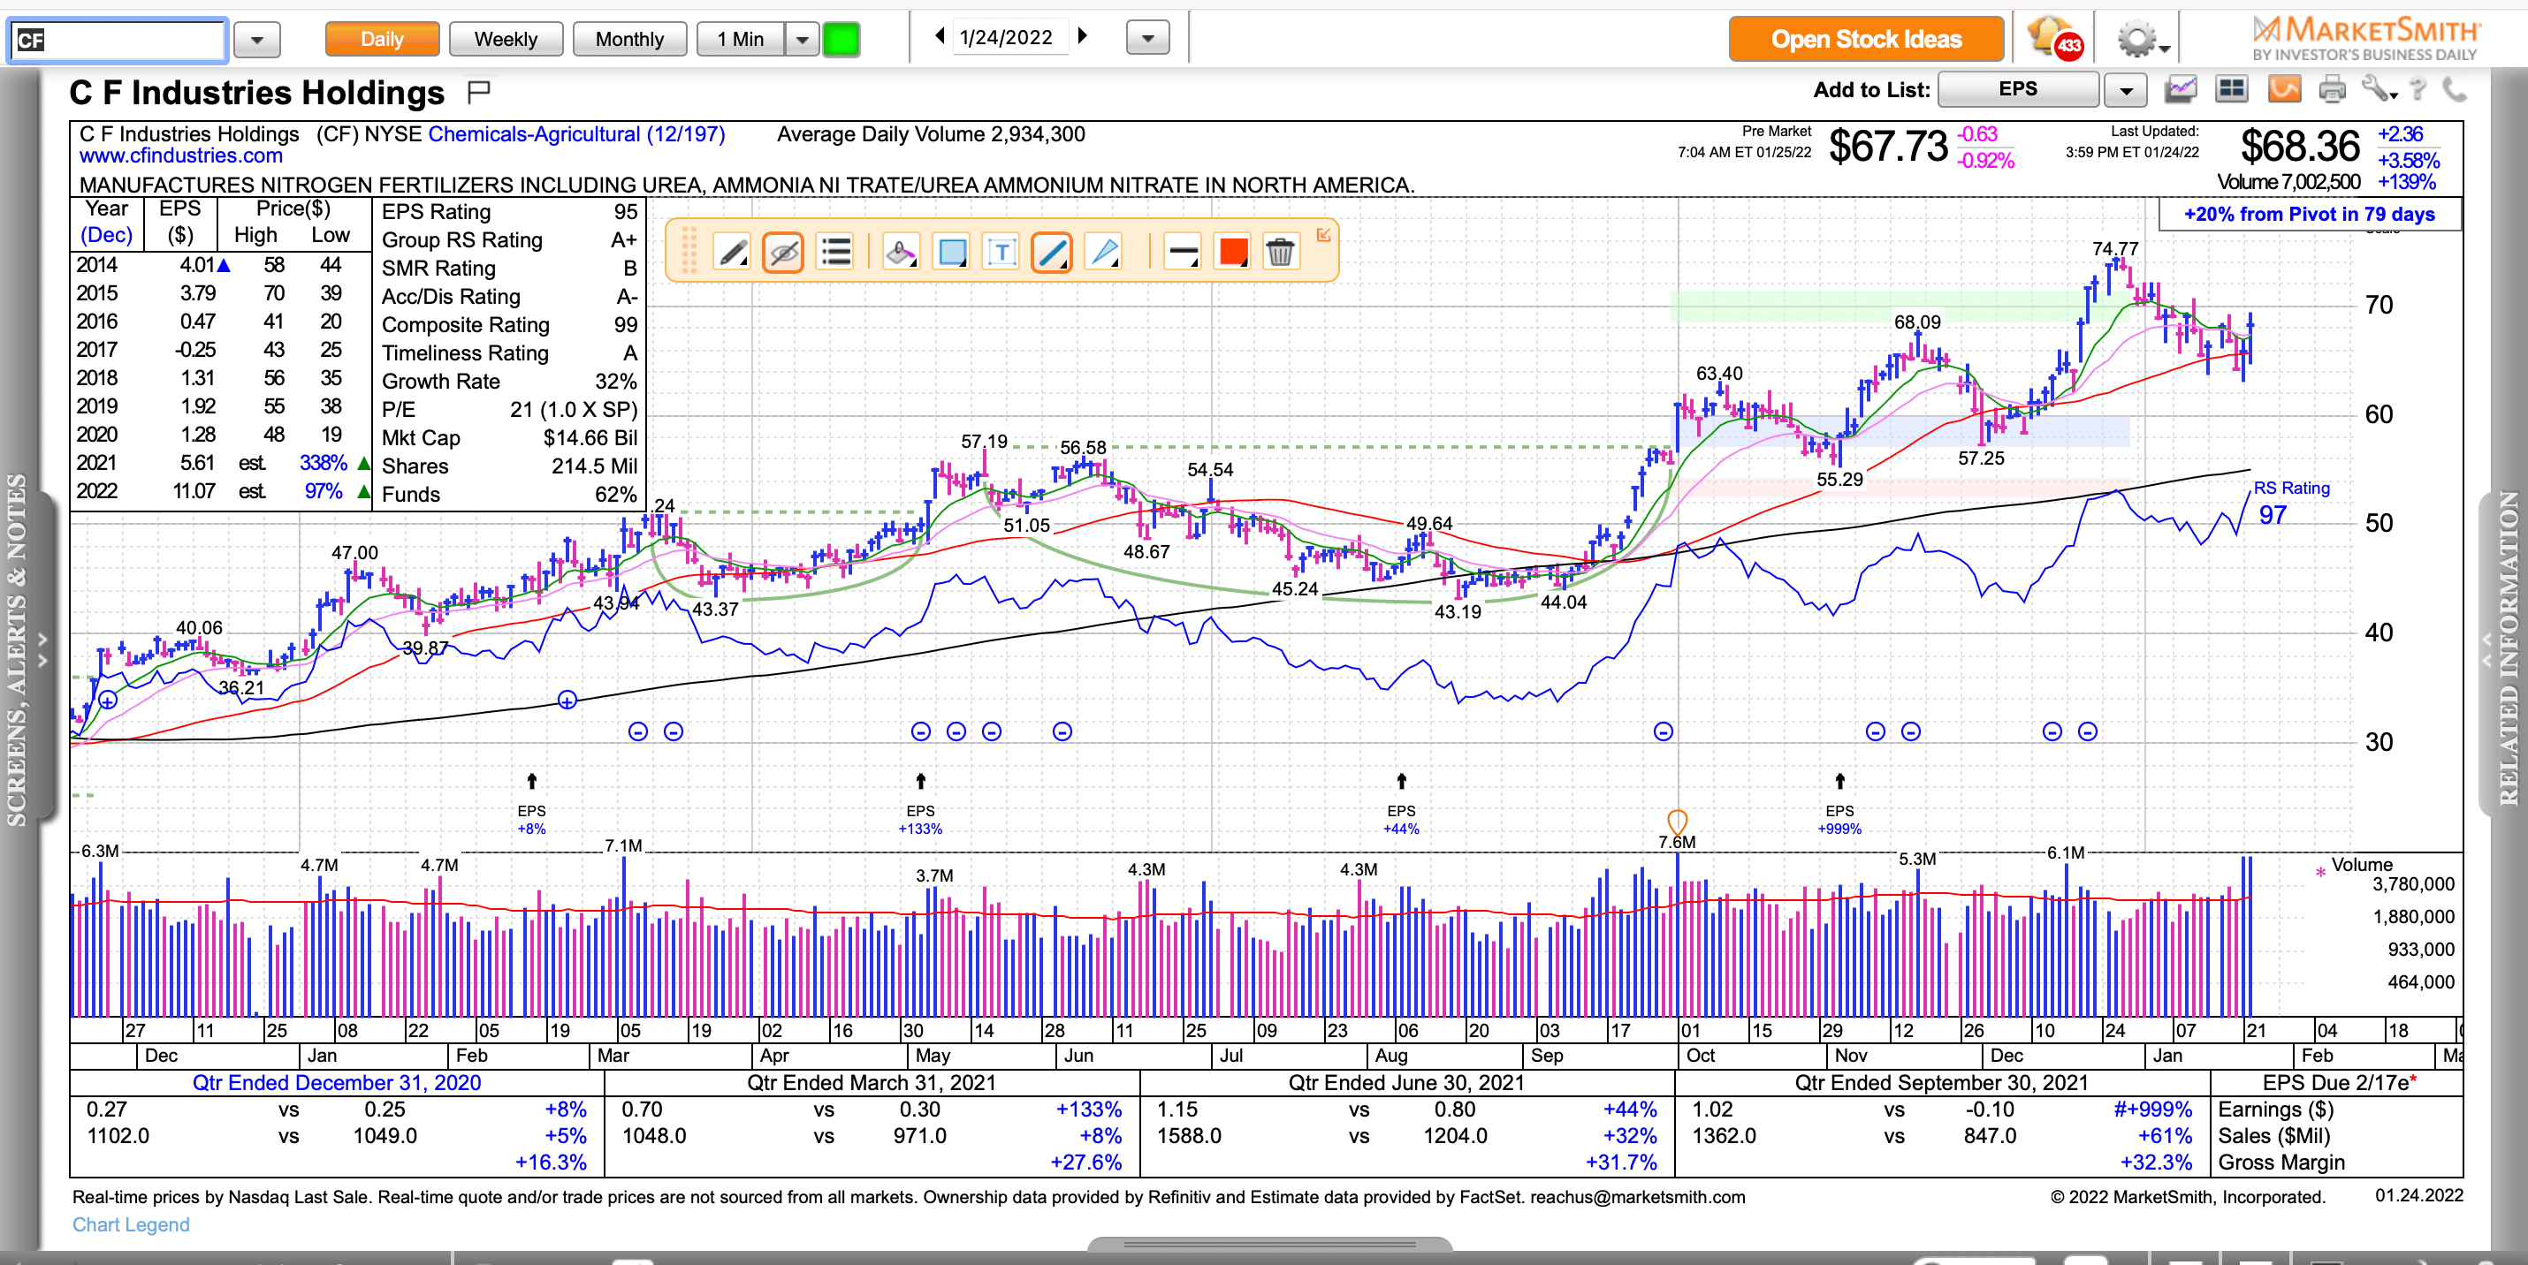Switch to multi-chart grid view icon
Image resolution: width=2528 pixels, height=1265 pixels.
[2232, 90]
